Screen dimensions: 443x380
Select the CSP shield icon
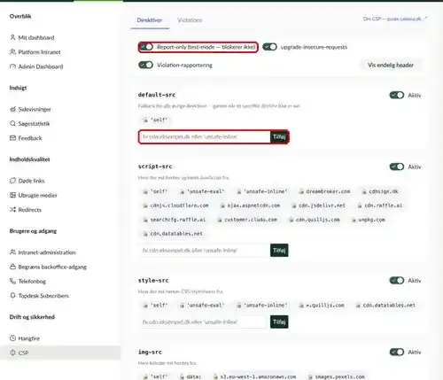12,353
